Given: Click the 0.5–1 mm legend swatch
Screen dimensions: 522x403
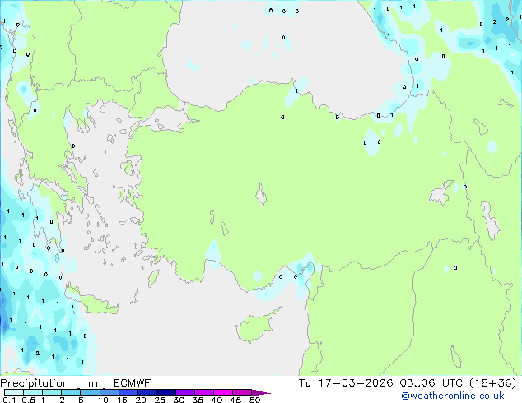Looking at the screenshot, I should (33, 392).
